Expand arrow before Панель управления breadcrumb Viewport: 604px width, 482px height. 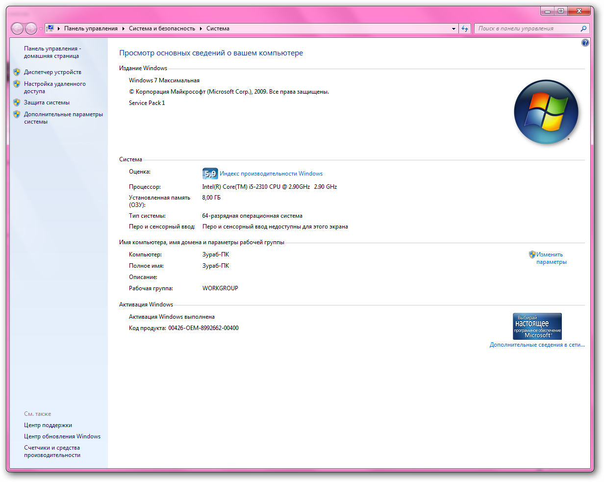click(x=59, y=28)
